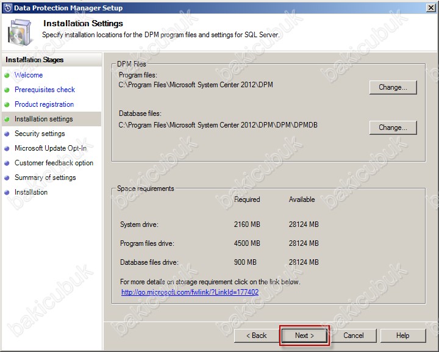Click the green bullet beside Prerequisites check
Screen dimensions: 439x352
(x=7, y=90)
